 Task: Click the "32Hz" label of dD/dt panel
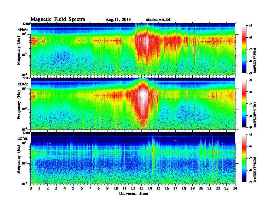[26, 78]
